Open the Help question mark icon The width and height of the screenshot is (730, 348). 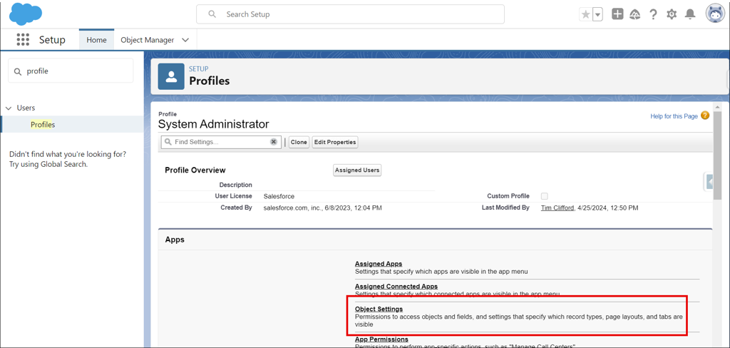point(653,14)
